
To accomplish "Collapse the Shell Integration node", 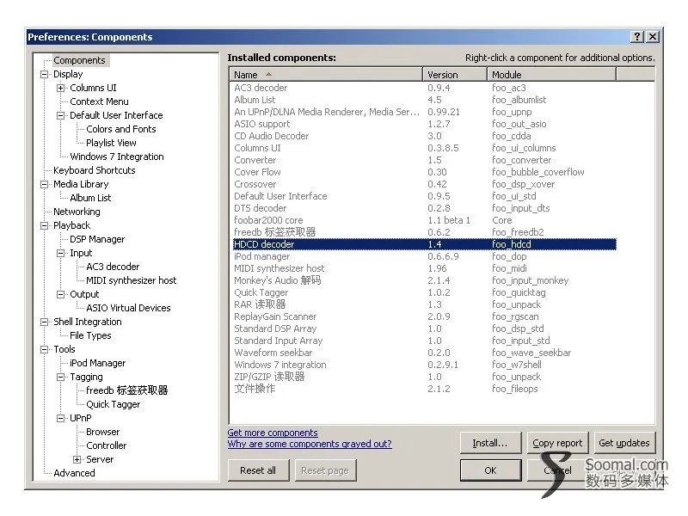I will point(45,322).
